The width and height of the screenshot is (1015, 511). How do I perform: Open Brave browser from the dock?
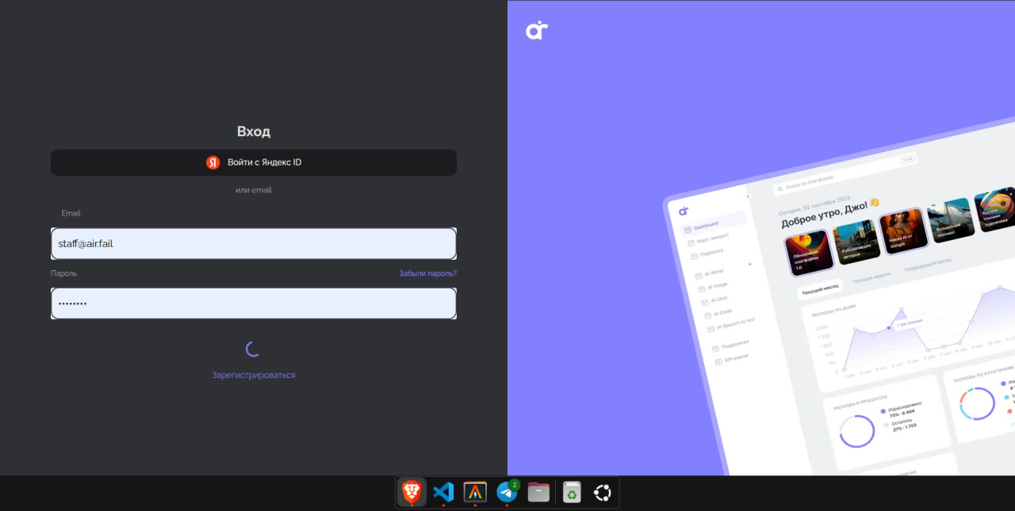coord(412,493)
